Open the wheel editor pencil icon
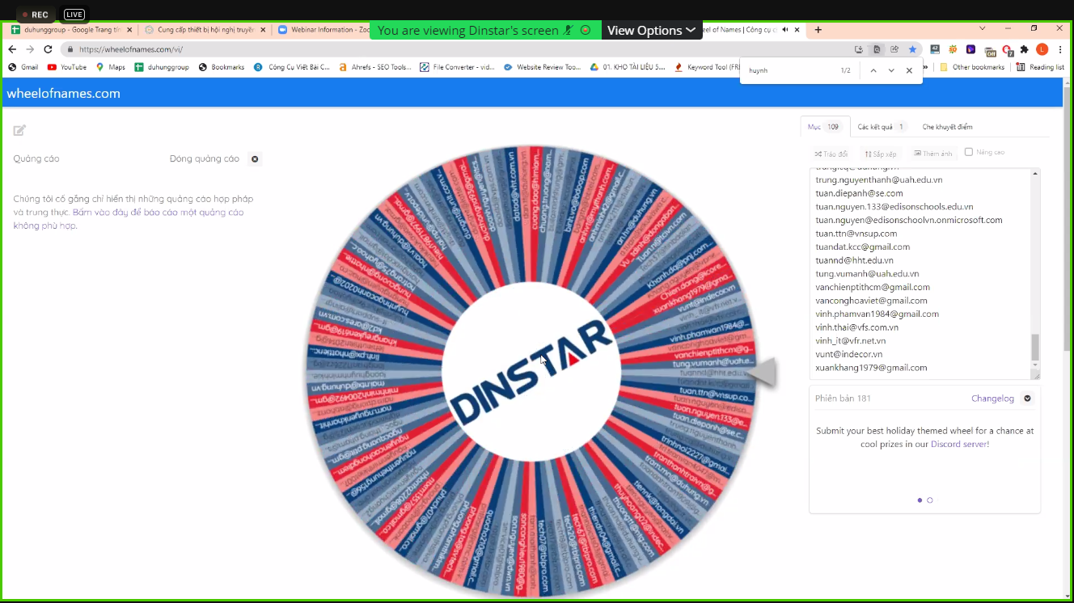The width and height of the screenshot is (1074, 603). click(19, 129)
